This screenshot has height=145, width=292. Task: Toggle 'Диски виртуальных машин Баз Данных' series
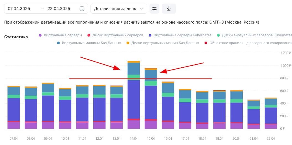(x=162, y=43)
